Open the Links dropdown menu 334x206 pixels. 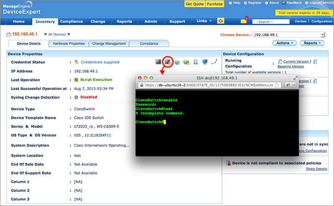tap(204, 21)
